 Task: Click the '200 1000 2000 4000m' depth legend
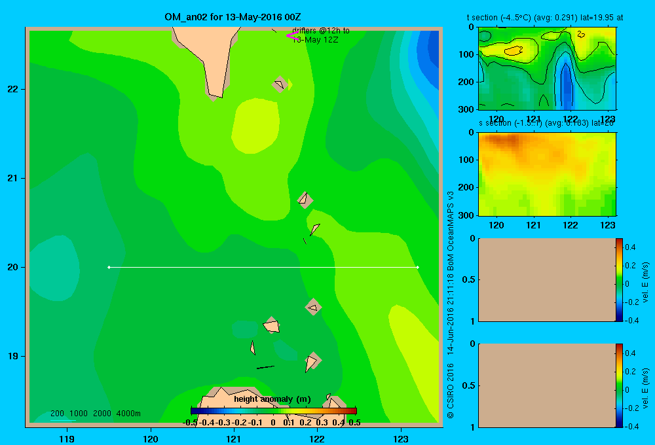96,414
